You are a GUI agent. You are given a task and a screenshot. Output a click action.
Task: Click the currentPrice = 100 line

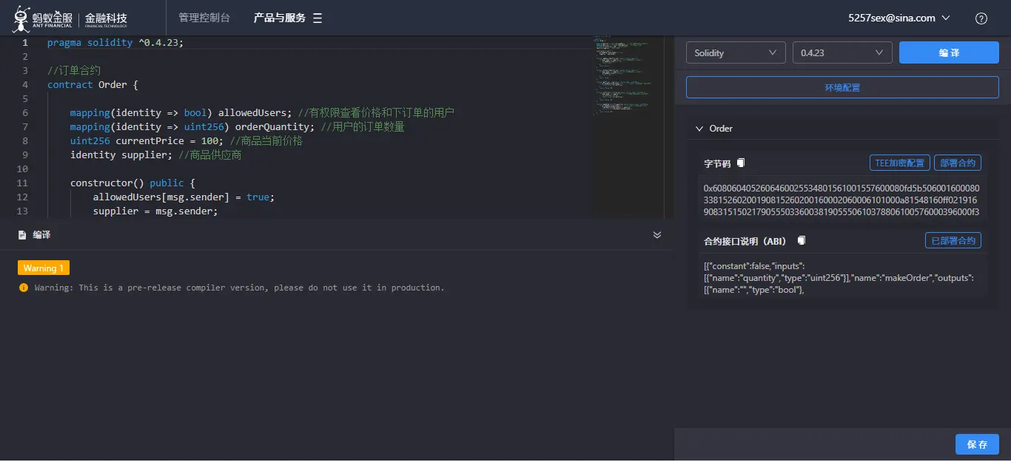[187, 141]
